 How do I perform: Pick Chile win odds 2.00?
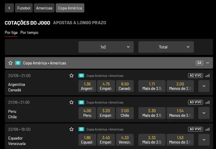pos(125,113)
